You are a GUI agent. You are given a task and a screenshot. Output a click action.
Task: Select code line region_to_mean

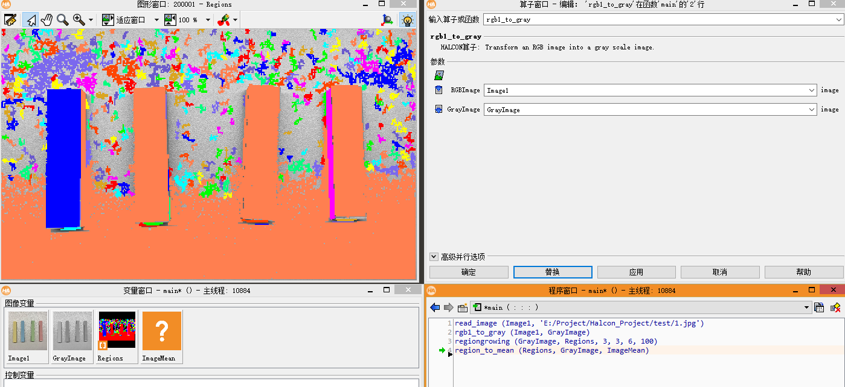pyautogui.click(x=552, y=350)
